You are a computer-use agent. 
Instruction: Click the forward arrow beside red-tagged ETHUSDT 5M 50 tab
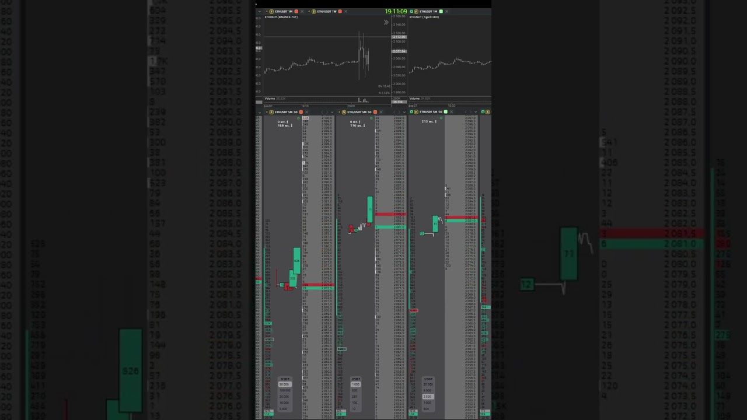click(x=328, y=112)
